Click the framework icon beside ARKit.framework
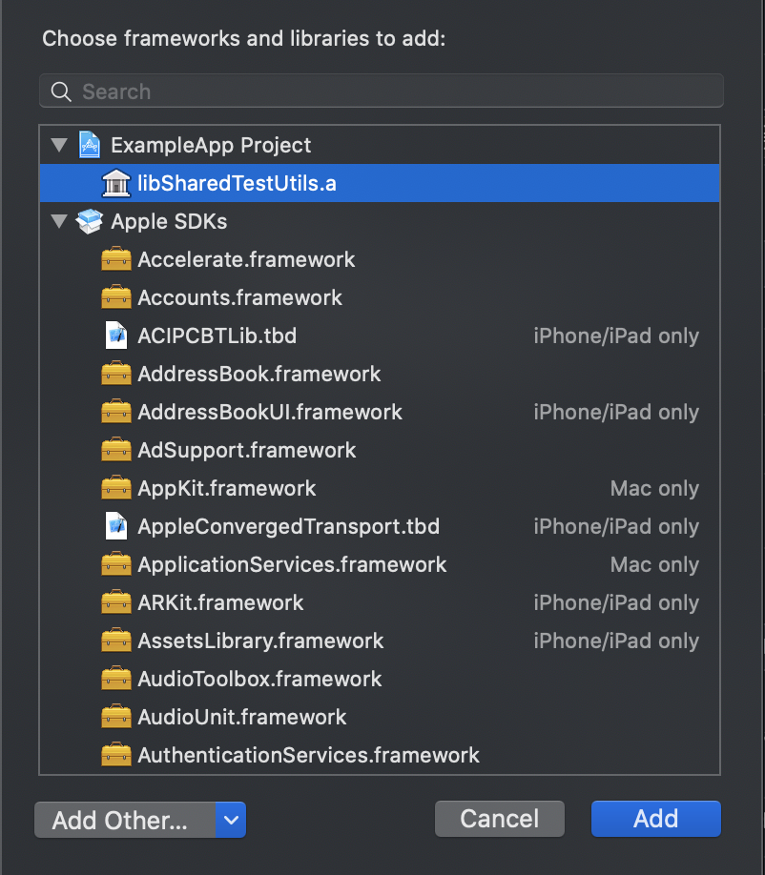 [115, 601]
